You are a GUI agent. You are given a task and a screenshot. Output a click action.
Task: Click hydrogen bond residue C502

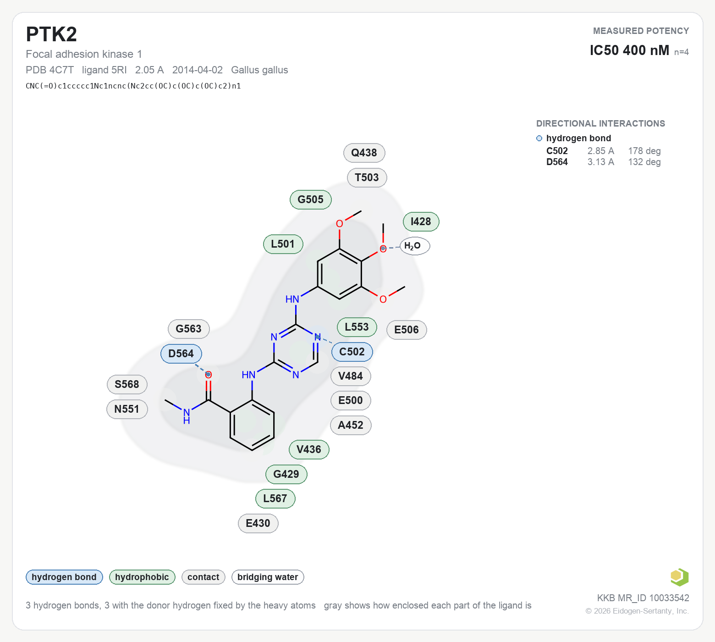(x=352, y=352)
